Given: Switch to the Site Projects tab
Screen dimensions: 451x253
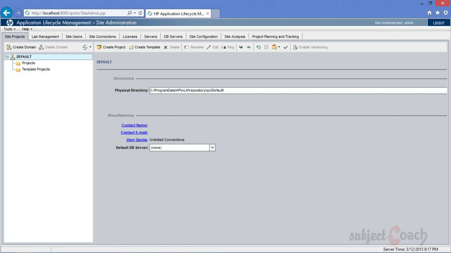Looking at the screenshot, I should point(15,37).
